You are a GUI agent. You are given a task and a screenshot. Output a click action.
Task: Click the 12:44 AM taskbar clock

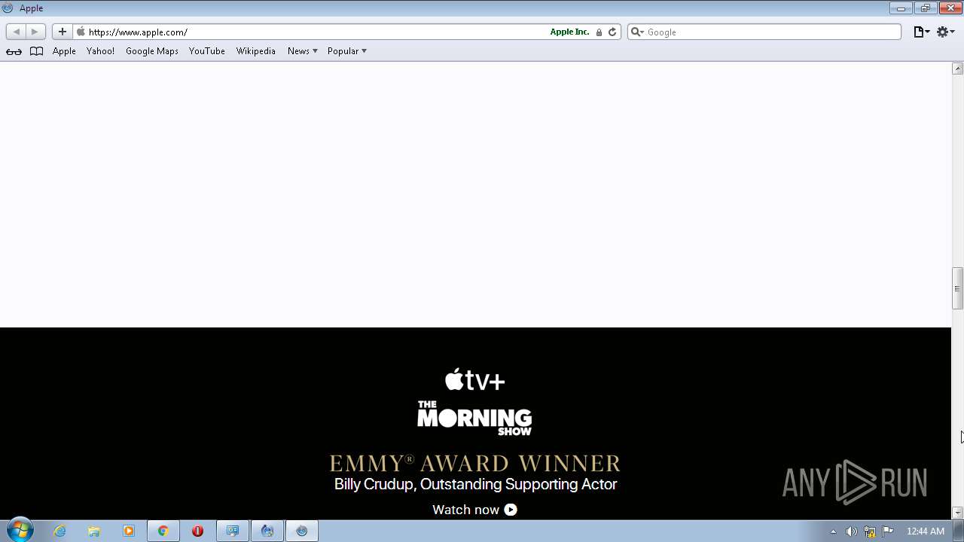click(925, 531)
